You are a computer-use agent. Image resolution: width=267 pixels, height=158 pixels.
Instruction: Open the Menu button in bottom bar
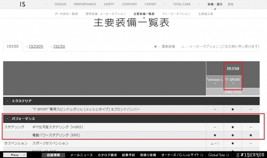point(15,155)
